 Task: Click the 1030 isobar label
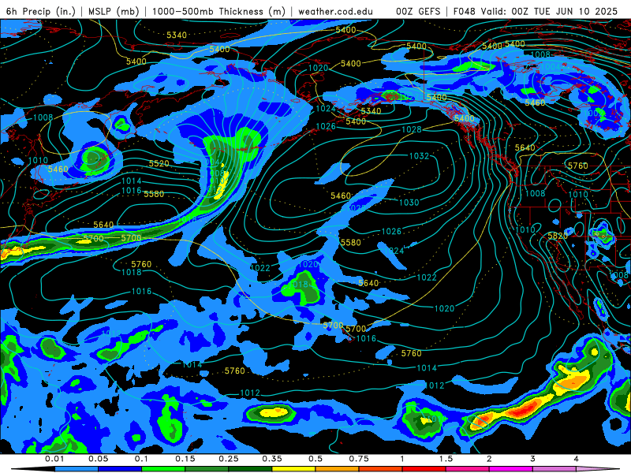409,203
